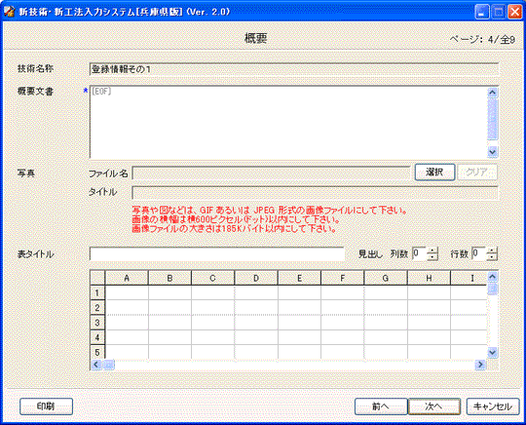Viewport: 526px width, 425px height.
Task: Click the 行数 number field
Action: coord(478,253)
